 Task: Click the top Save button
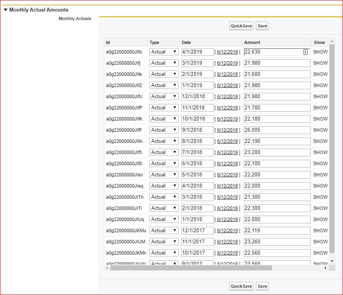pos(262,26)
